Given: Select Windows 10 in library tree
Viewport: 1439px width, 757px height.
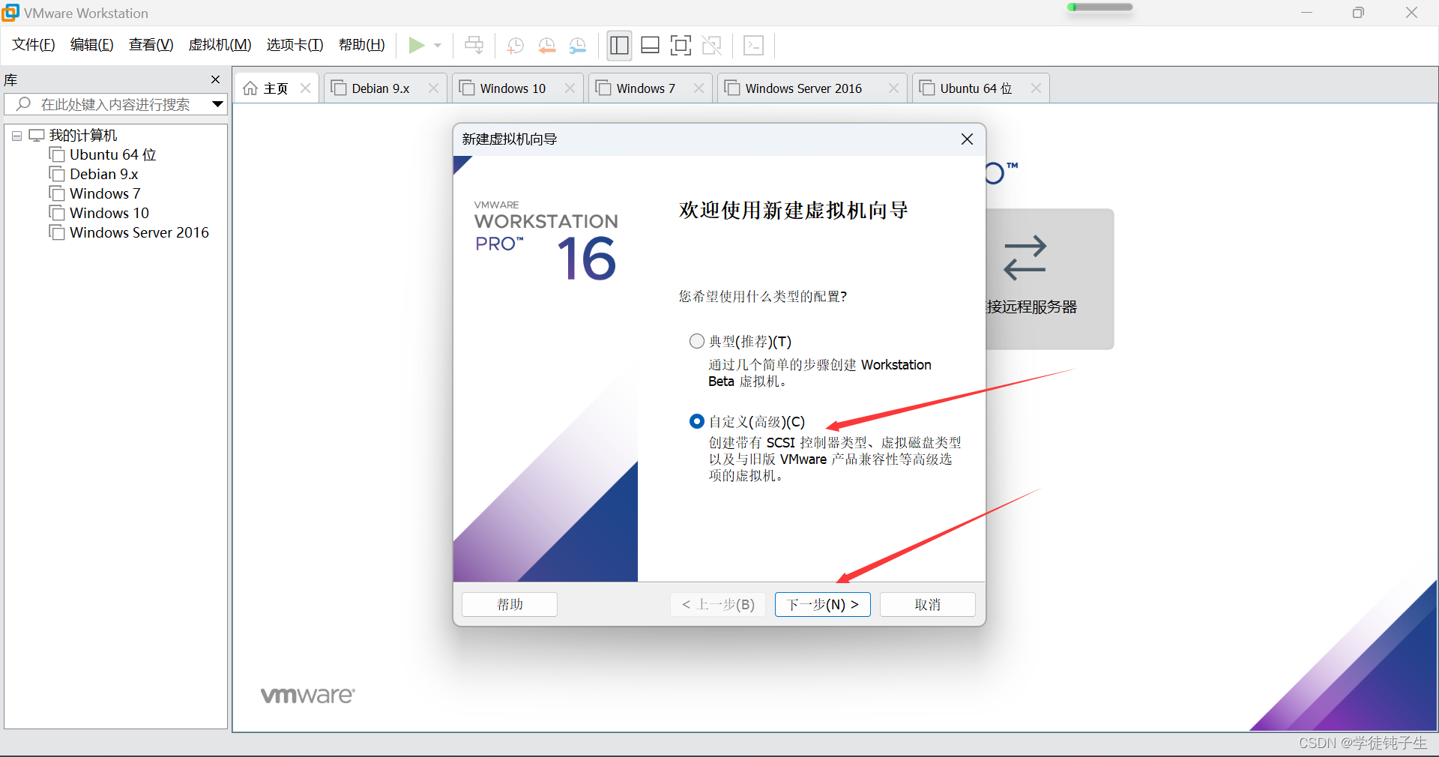Looking at the screenshot, I should (x=109, y=213).
